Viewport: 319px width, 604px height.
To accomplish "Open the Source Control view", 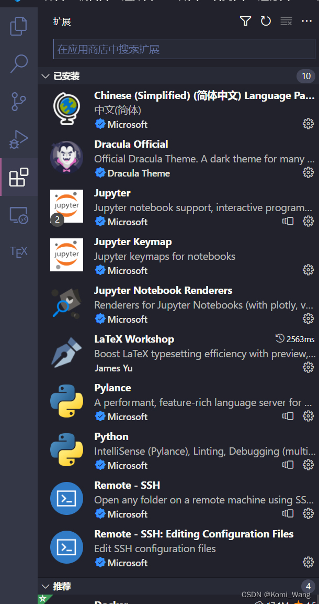I will 18,101.
